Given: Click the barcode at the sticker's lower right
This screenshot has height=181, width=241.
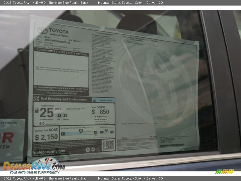Looking at the screenshot, I should click(172, 145).
